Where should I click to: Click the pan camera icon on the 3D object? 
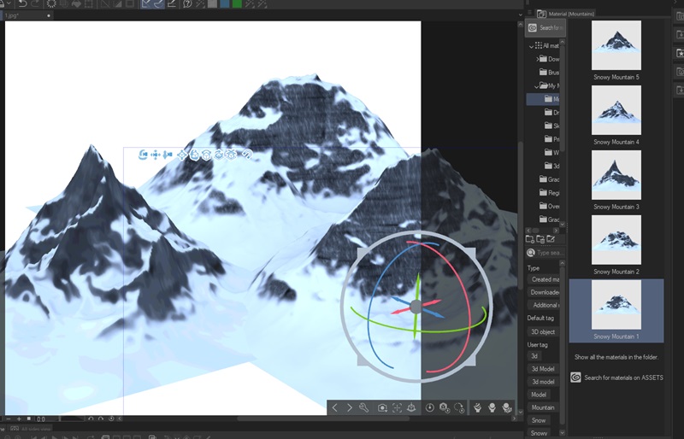[x=155, y=155]
